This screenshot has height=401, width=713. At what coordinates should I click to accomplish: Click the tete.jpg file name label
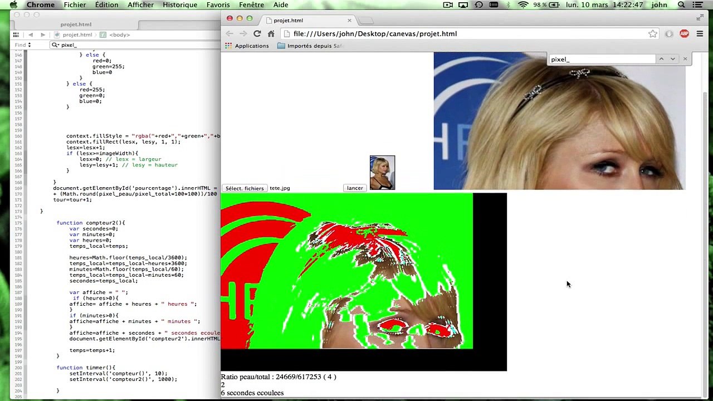coord(280,188)
